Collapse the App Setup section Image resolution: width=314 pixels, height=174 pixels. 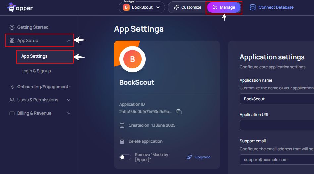tap(68, 41)
